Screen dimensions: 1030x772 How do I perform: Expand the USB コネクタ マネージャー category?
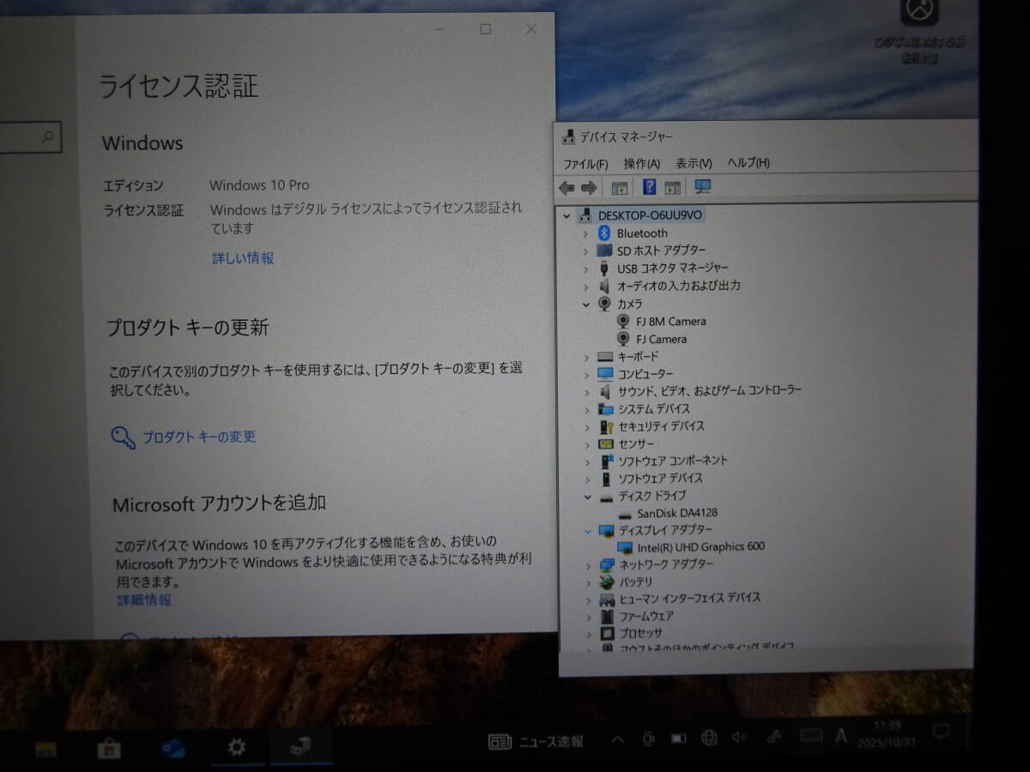(x=586, y=268)
